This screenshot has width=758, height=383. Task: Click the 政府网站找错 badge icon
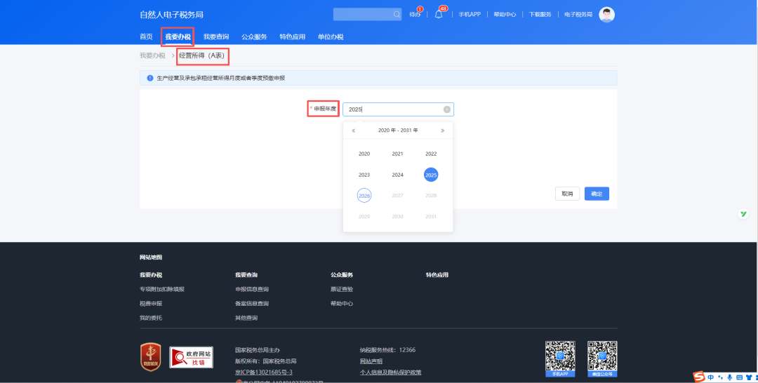(191, 356)
